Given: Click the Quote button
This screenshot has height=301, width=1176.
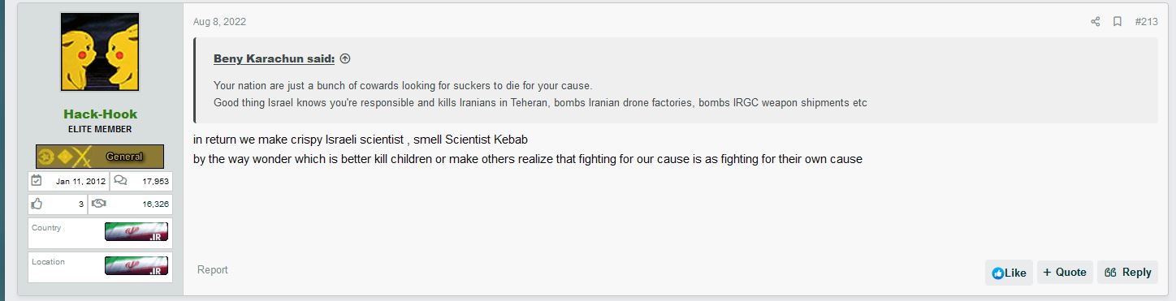Looking at the screenshot, I should click(x=1065, y=273).
